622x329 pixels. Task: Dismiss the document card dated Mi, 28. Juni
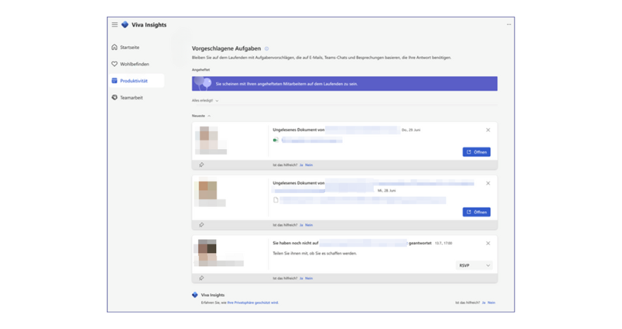click(x=488, y=183)
